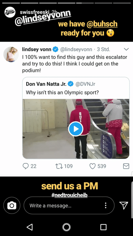
Task: Send story via paper plane icon
Action: click(124, 205)
